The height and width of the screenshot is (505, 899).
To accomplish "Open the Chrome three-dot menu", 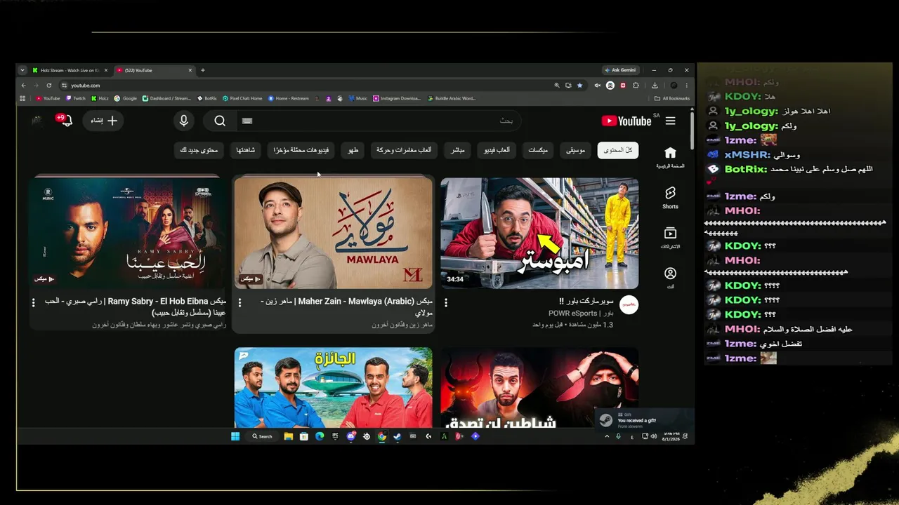I will pyautogui.click(x=686, y=86).
